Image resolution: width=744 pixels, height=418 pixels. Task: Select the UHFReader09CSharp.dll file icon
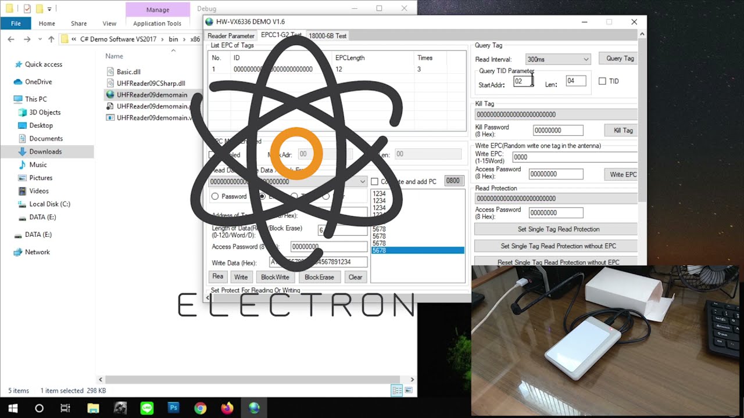(111, 83)
